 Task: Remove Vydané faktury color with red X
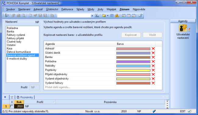click(x=153, y=83)
